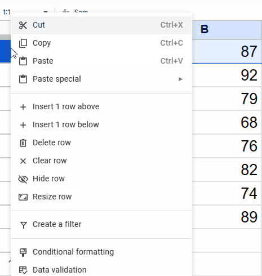This screenshot has width=262, height=276.
Task: Click the Resize row icon
Action: 23,197
